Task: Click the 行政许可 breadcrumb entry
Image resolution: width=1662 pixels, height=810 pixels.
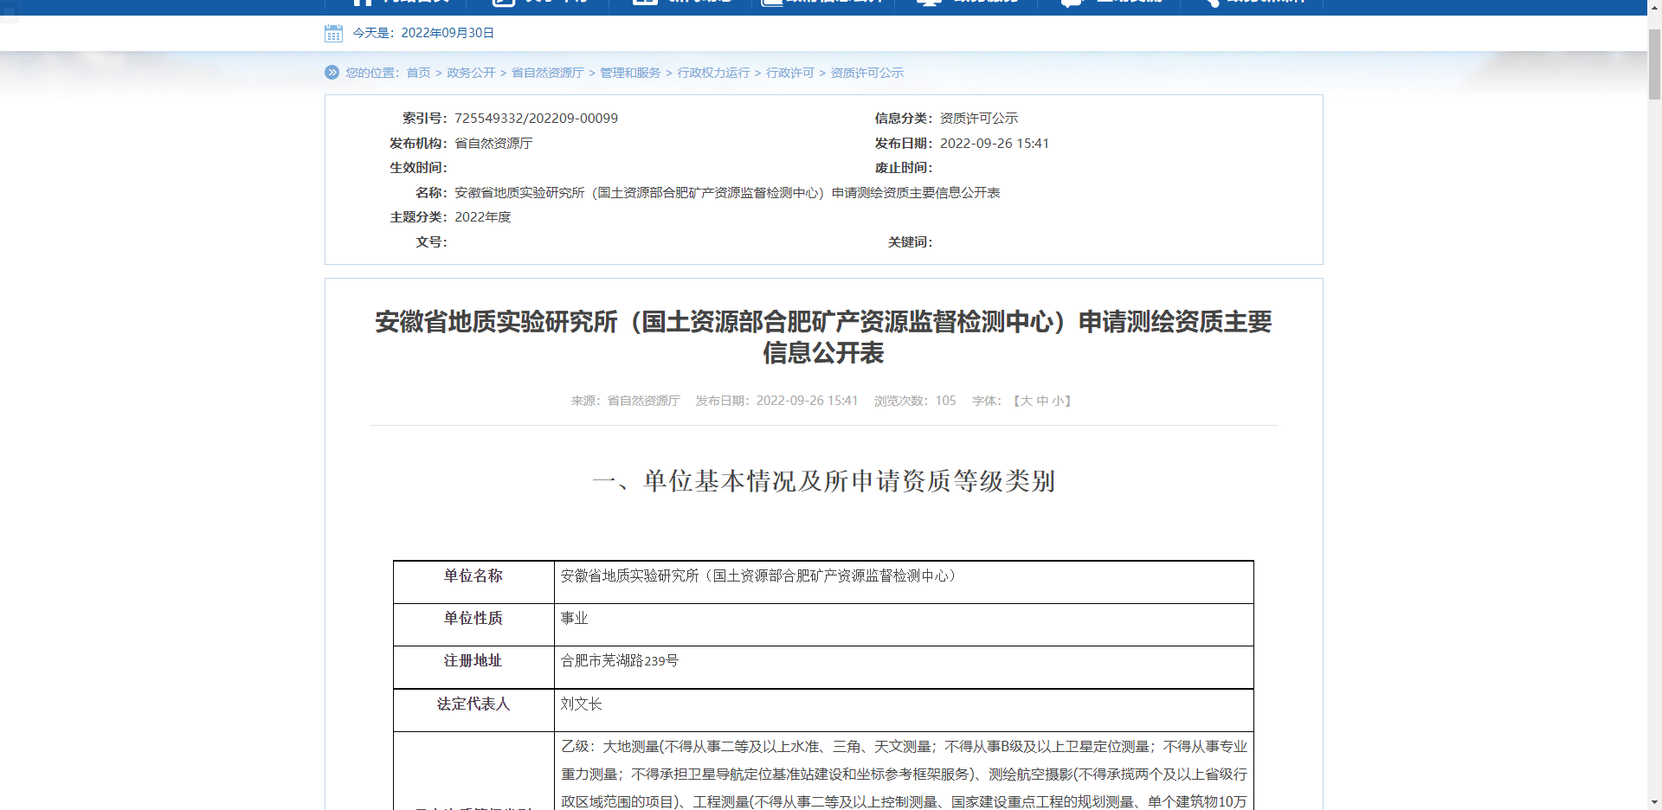Action: click(x=790, y=73)
